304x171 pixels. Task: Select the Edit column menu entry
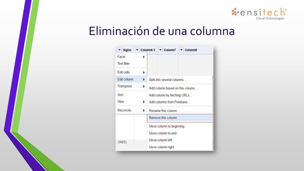pos(131,79)
